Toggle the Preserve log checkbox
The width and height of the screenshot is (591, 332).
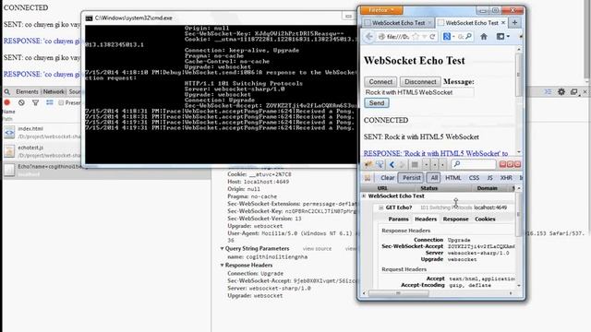[x=61, y=102]
